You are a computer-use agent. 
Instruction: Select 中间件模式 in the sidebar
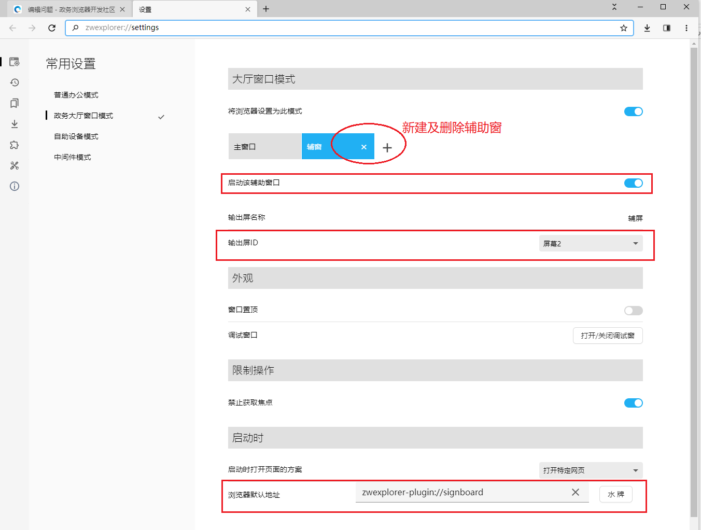(73, 157)
